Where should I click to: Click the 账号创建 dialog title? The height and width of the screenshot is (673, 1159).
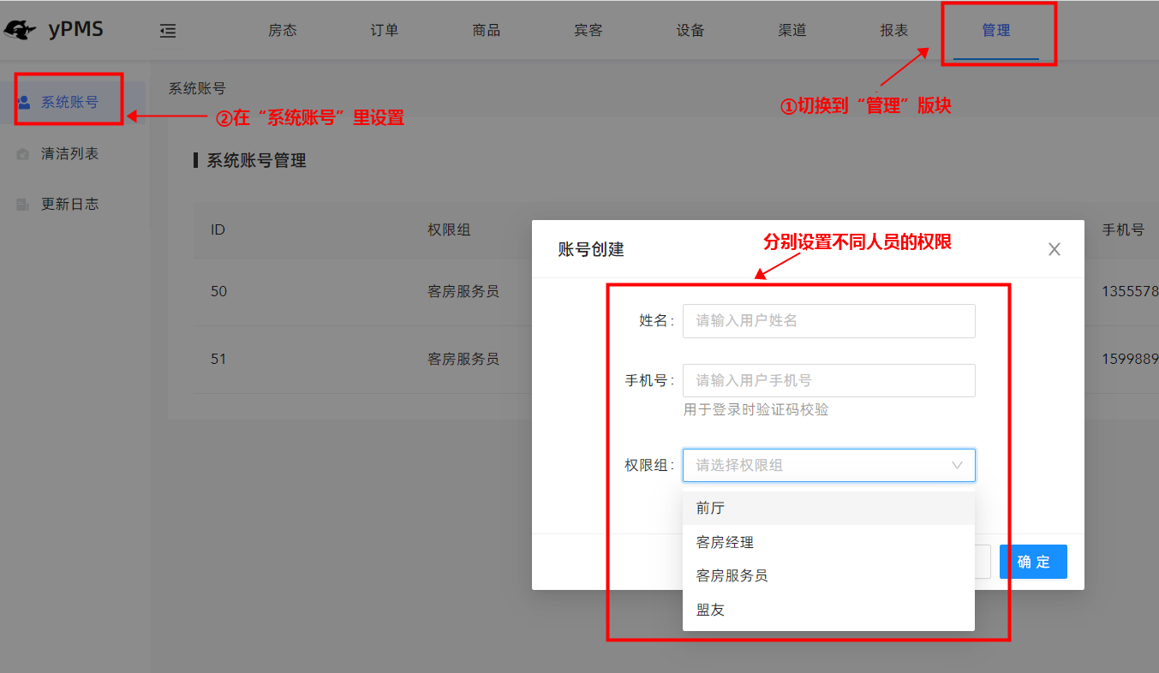[591, 250]
